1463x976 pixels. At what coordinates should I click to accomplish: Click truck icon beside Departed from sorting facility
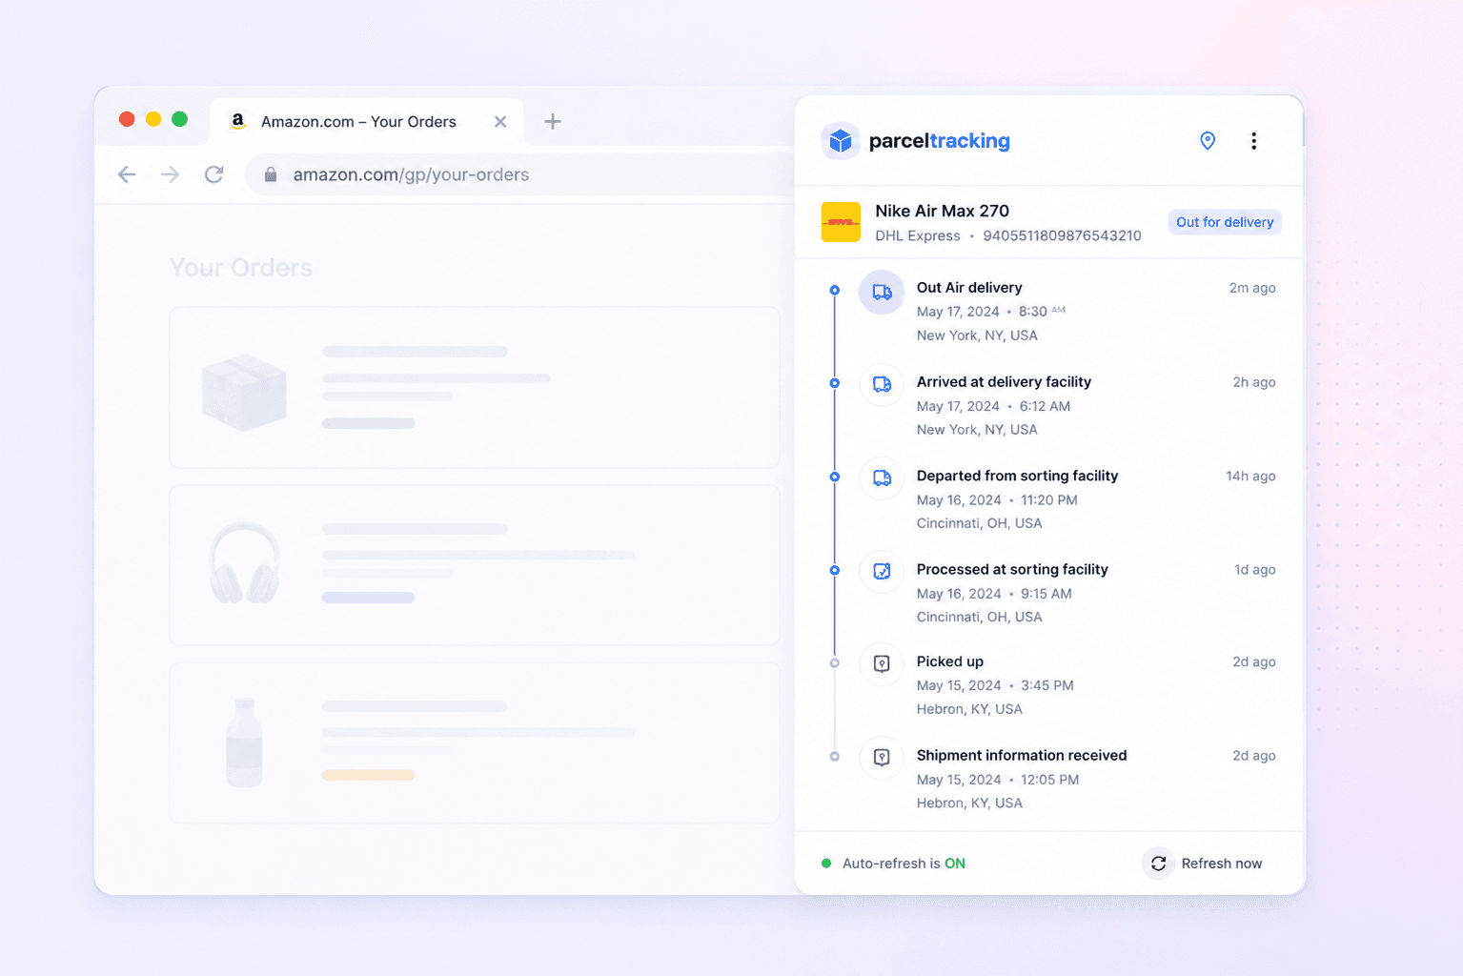click(x=882, y=478)
